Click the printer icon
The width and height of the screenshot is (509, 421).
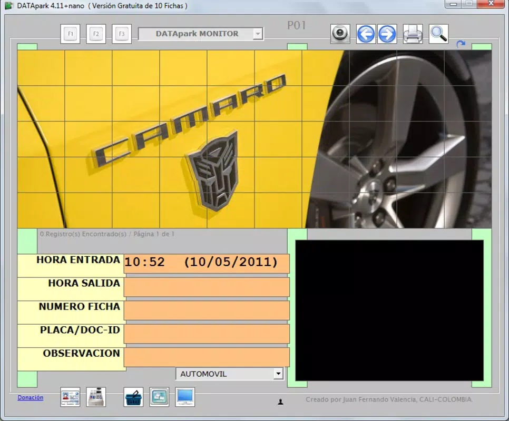[x=413, y=34]
